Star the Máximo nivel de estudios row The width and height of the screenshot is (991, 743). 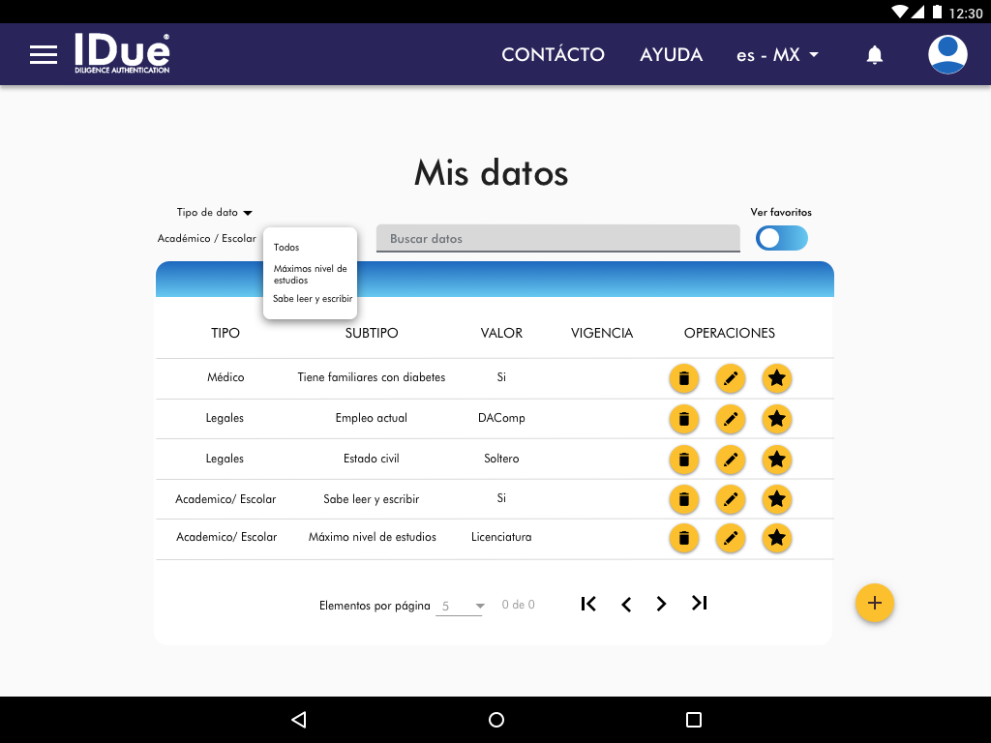point(777,538)
